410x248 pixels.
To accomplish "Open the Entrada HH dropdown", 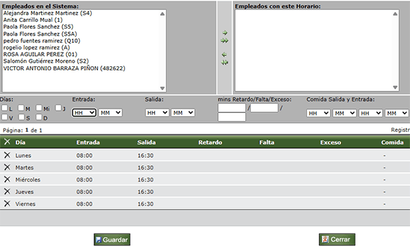I will coord(84,113).
